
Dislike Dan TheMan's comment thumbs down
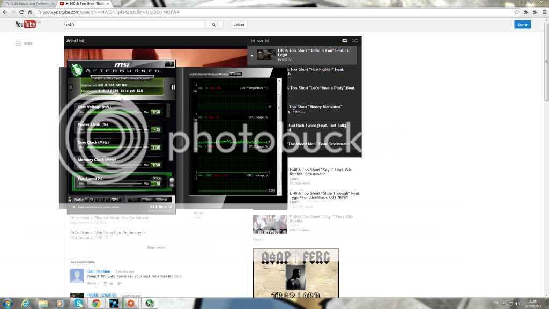(120, 283)
